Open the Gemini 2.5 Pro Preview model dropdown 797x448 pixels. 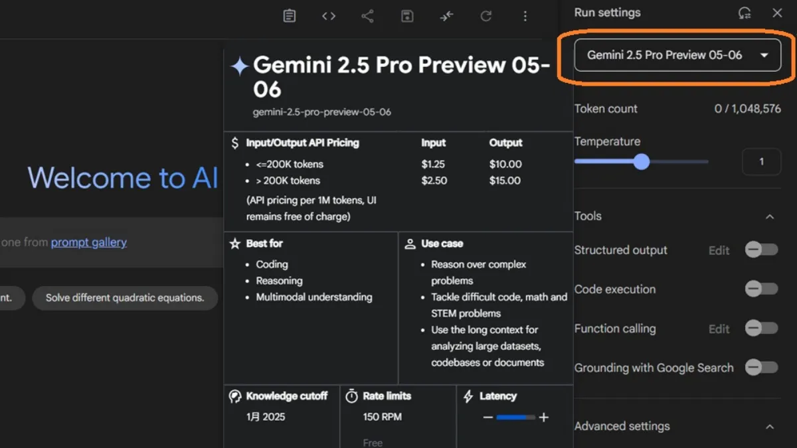pos(677,55)
